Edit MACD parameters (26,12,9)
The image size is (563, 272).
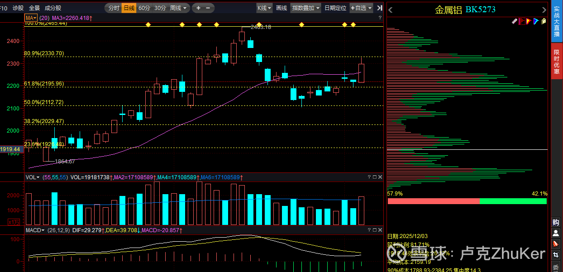pyautogui.click(x=59, y=230)
